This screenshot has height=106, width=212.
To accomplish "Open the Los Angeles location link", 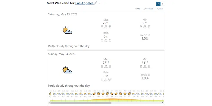I will (x=84, y=3).
